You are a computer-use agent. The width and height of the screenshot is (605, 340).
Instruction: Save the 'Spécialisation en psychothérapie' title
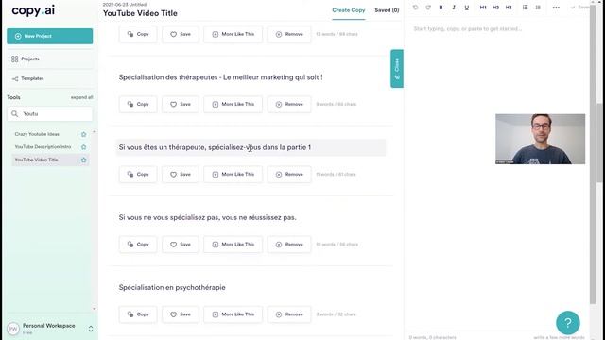pyautogui.click(x=181, y=314)
